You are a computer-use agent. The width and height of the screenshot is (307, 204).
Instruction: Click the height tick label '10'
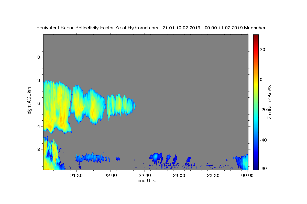coord(37,57)
